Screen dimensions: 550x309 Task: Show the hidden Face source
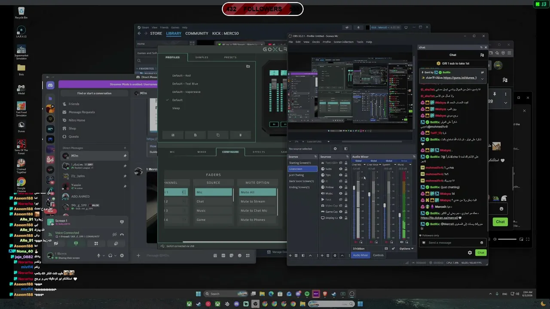click(x=341, y=200)
